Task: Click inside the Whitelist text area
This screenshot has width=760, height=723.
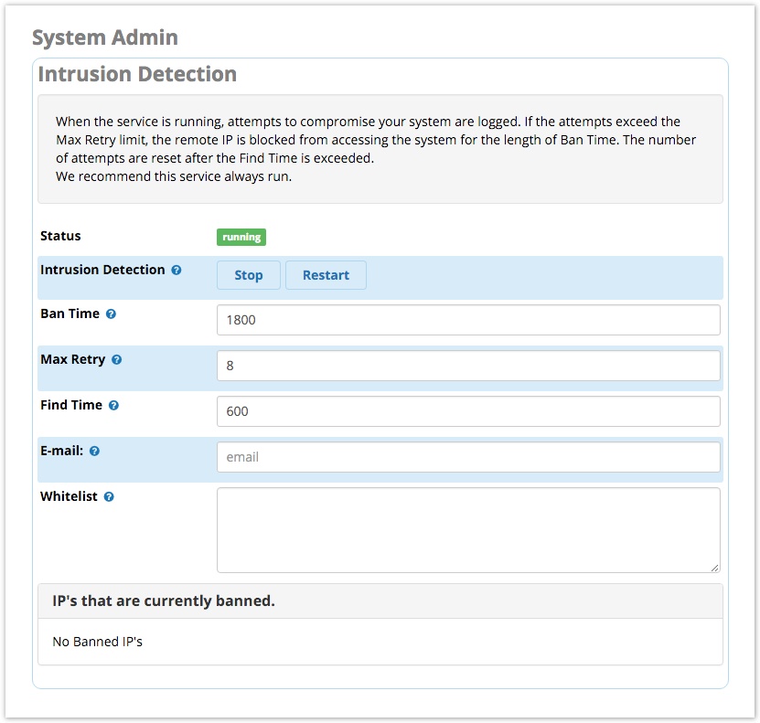Action: click(x=468, y=530)
